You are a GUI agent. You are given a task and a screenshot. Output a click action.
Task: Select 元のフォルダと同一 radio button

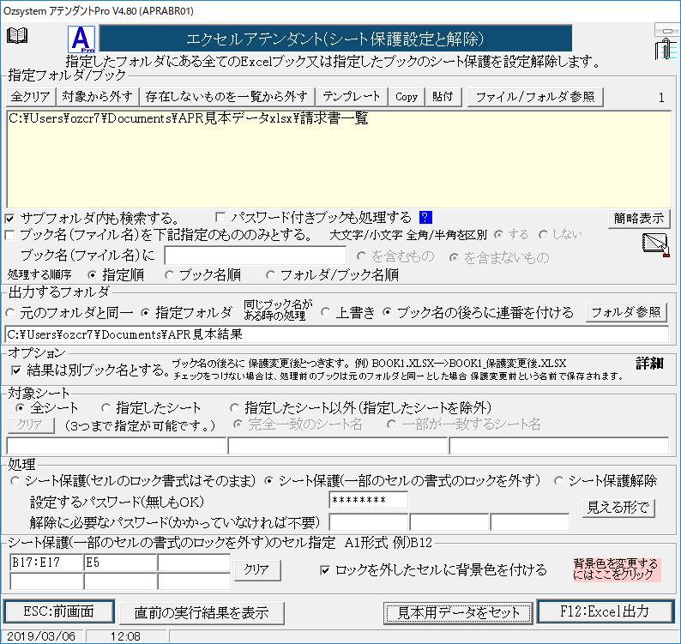9,313
